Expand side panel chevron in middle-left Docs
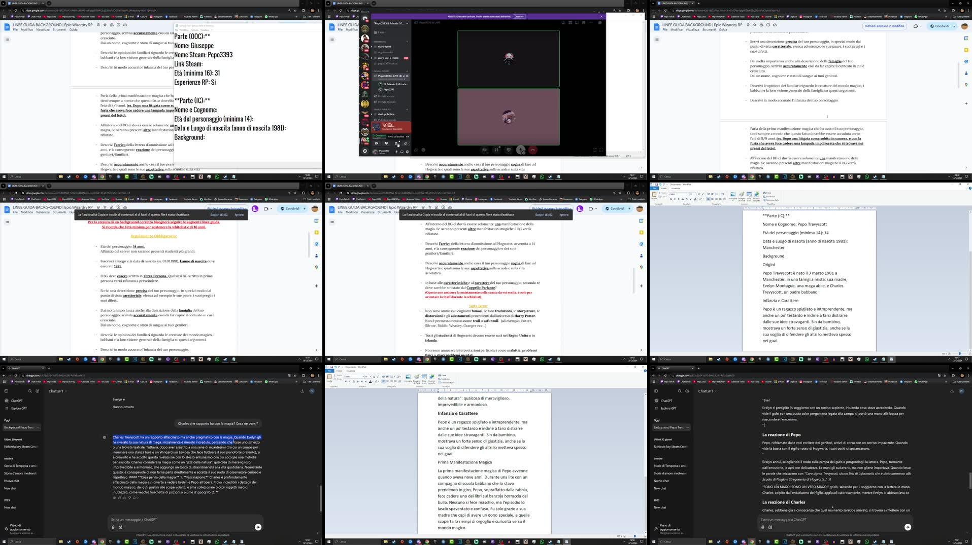The height and width of the screenshot is (545, 972). pos(316,350)
